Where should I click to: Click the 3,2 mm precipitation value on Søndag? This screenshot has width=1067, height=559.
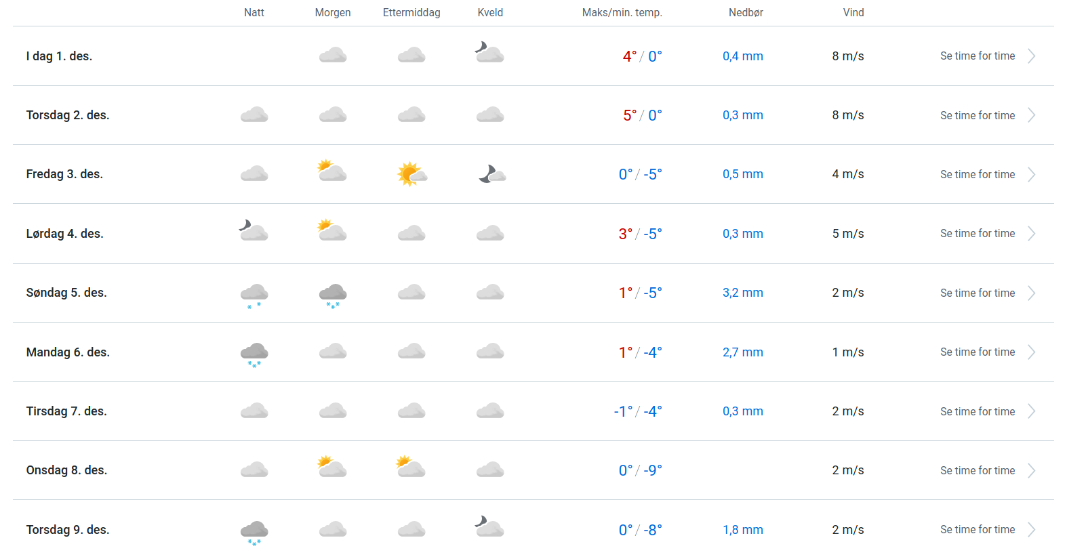pyautogui.click(x=742, y=293)
